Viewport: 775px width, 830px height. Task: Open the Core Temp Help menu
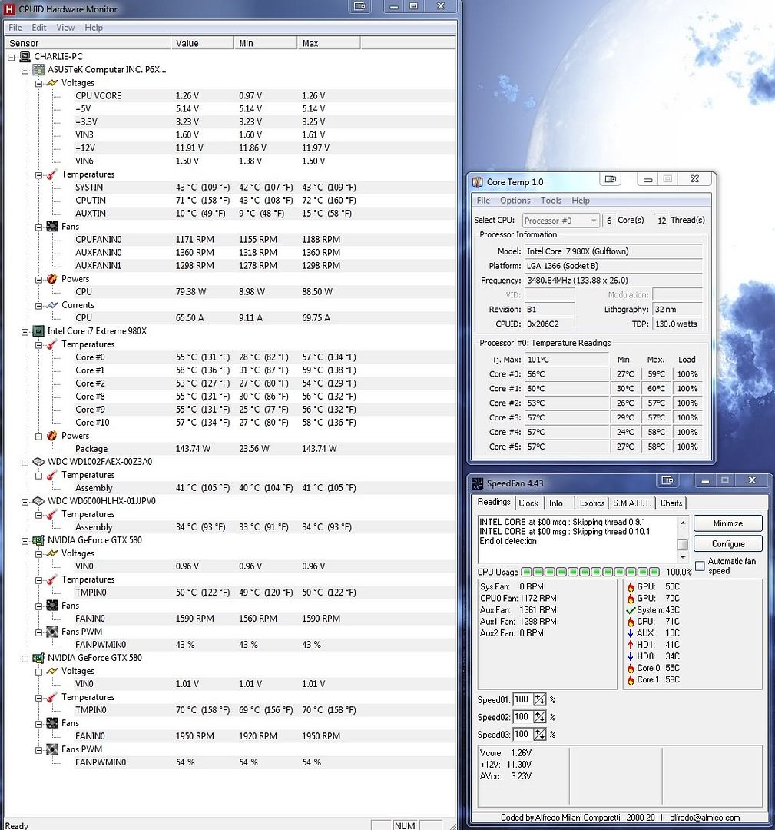581,201
